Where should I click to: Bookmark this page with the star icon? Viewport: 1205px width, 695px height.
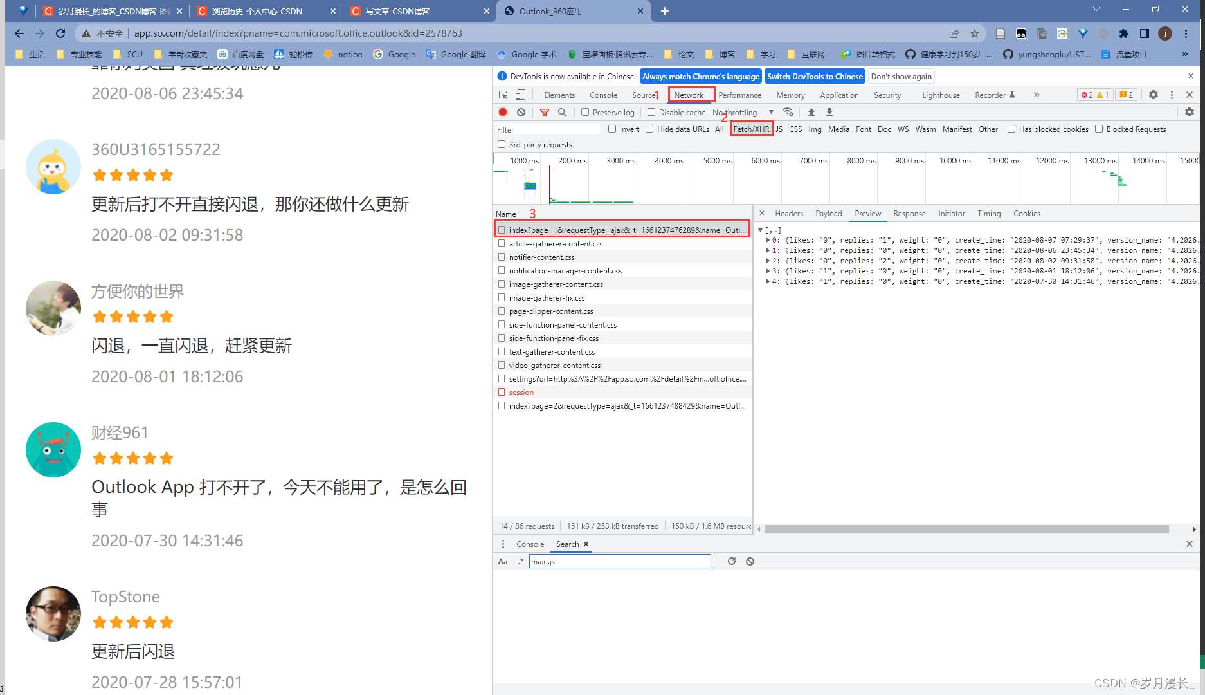[975, 33]
